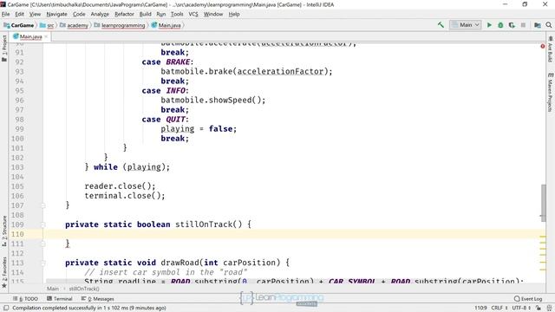555x312 pixels.
Task: Open the Main run configuration dropdown
Action: [466, 25]
